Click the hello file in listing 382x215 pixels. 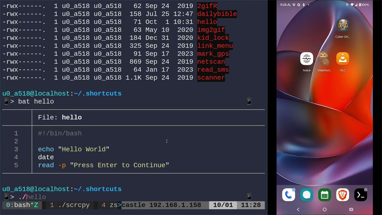coord(207,22)
